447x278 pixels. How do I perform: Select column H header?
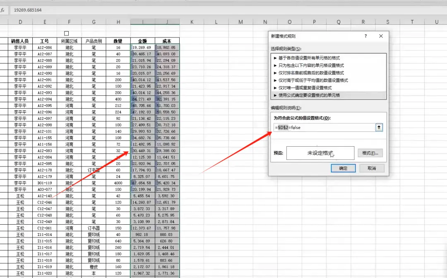pyautogui.click(x=118, y=22)
